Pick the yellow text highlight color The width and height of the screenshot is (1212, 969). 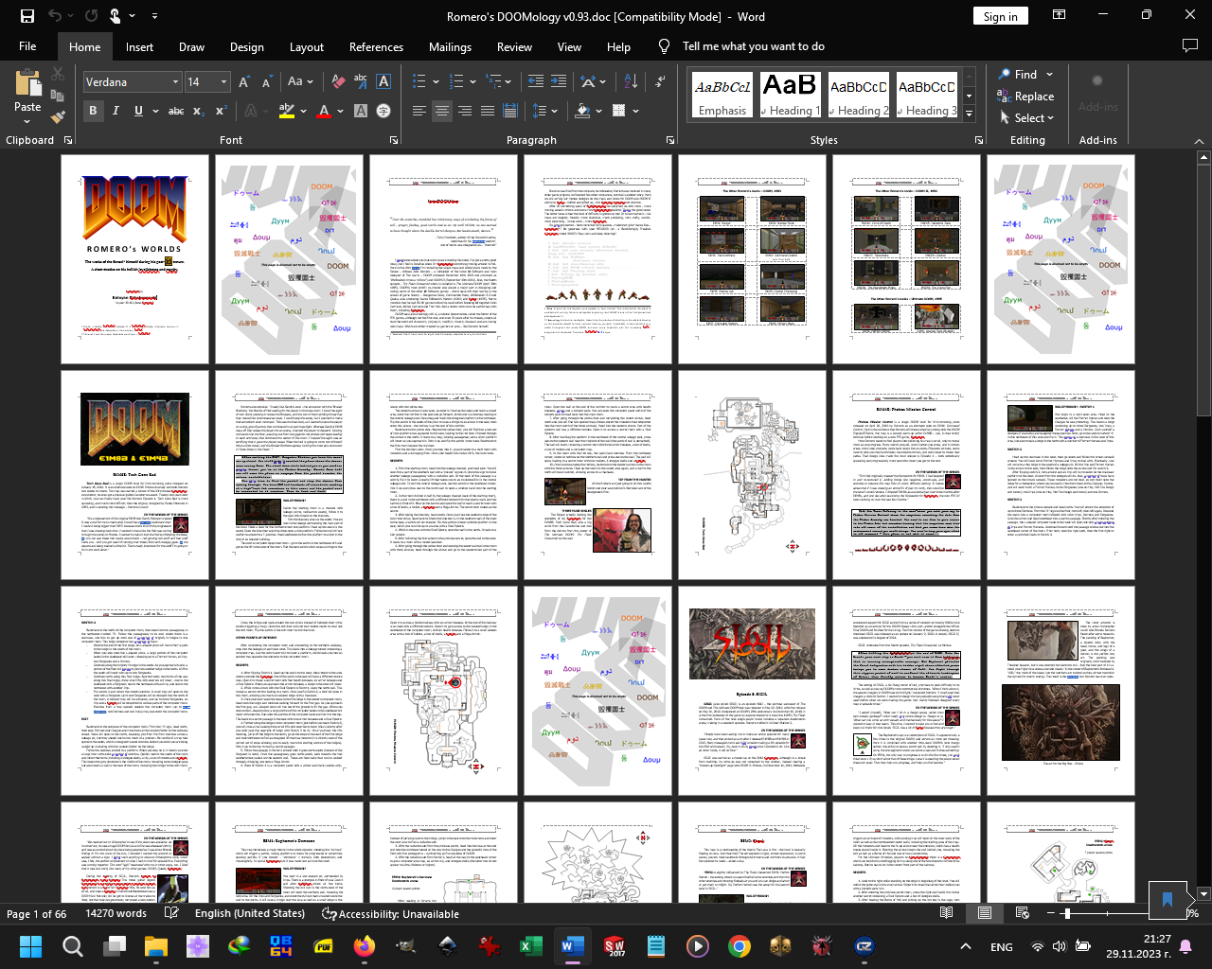[288, 111]
